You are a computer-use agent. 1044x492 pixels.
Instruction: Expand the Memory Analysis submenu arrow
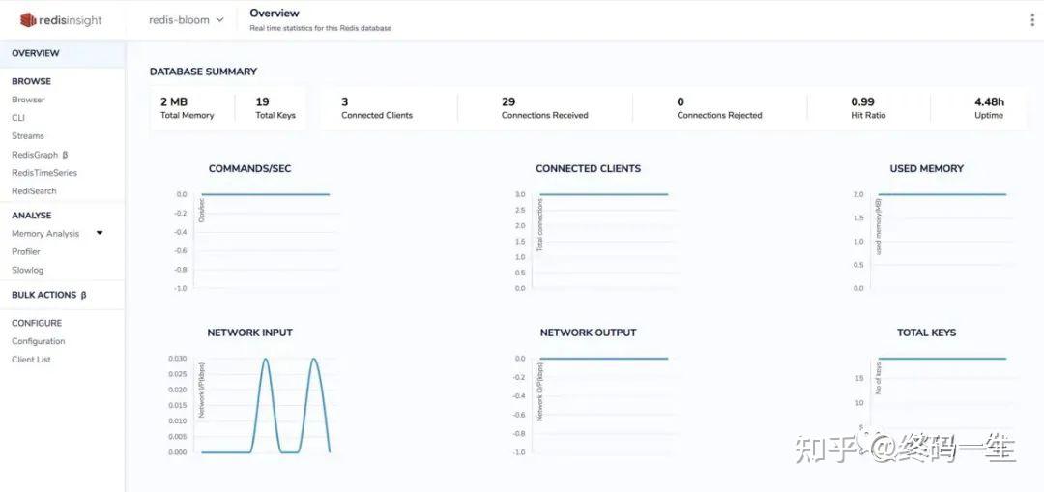pyautogui.click(x=100, y=233)
